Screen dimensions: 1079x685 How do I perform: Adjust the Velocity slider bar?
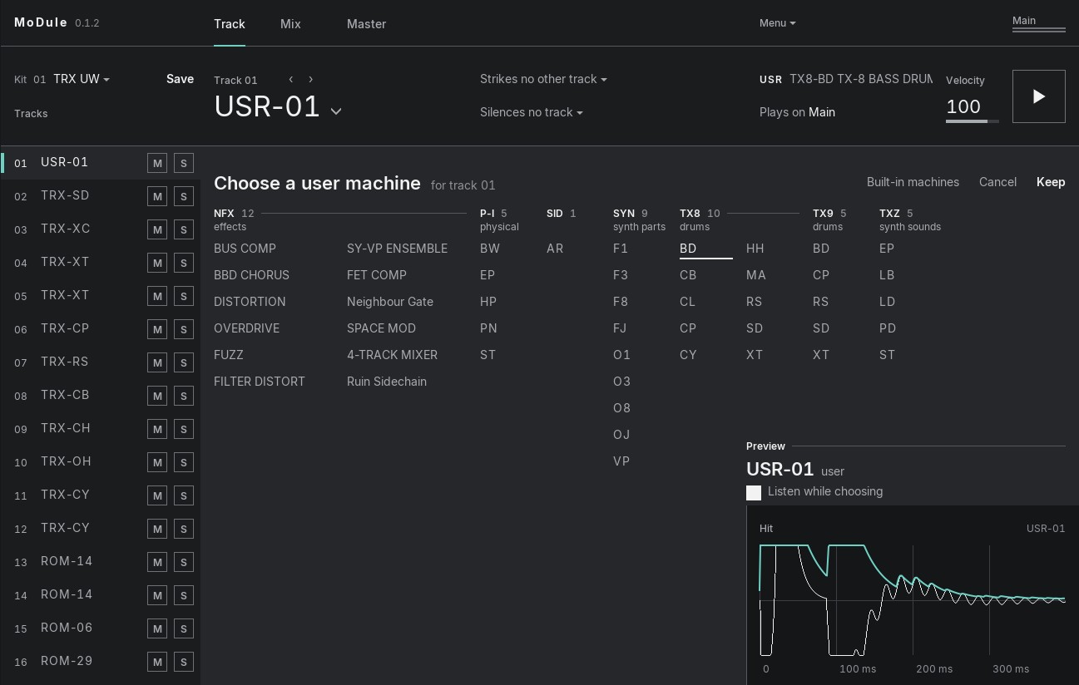point(973,121)
